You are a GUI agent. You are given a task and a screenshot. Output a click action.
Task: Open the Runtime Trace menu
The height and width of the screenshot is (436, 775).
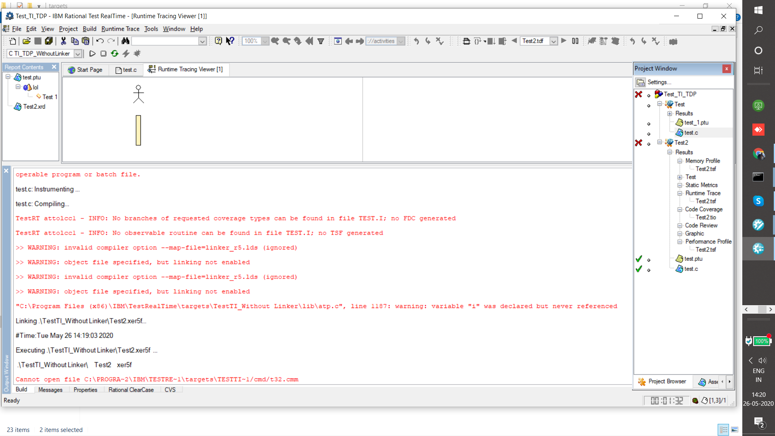(x=120, y=29)
